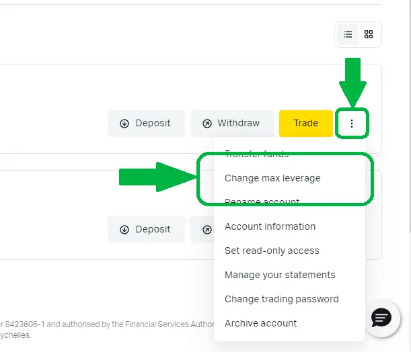The image size is (411, 352).
Task: Select Change trading password
Action: 281,299
